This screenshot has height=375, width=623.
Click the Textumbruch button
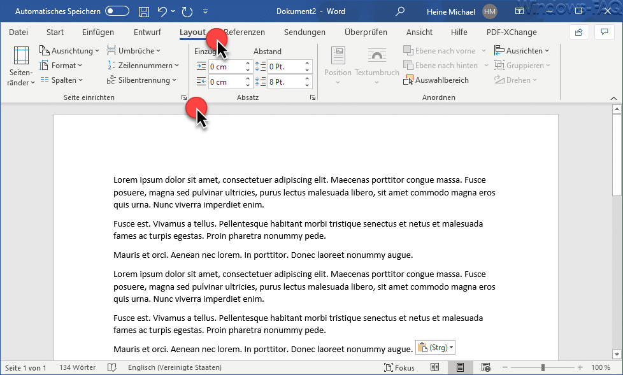376,66
